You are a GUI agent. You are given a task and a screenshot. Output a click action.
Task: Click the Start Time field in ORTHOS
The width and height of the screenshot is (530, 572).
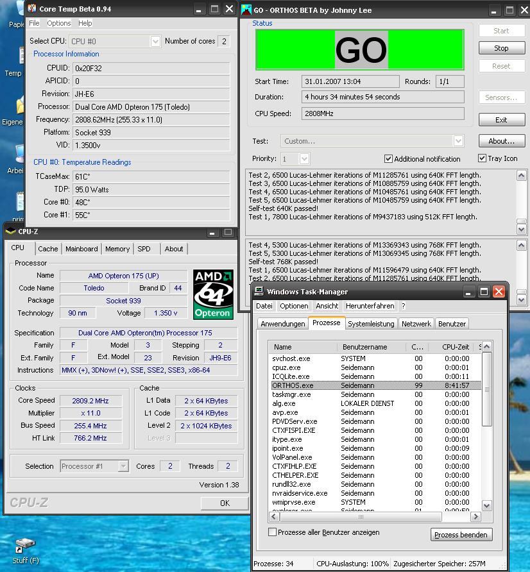point(350,81)
